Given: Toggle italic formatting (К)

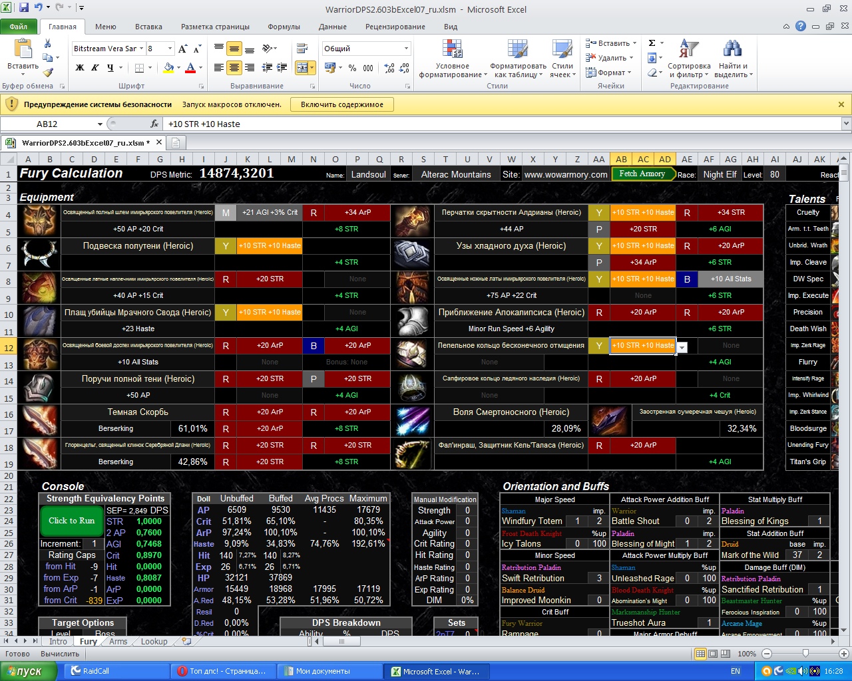Looking at the screenshot, I should tap(95, 68).
